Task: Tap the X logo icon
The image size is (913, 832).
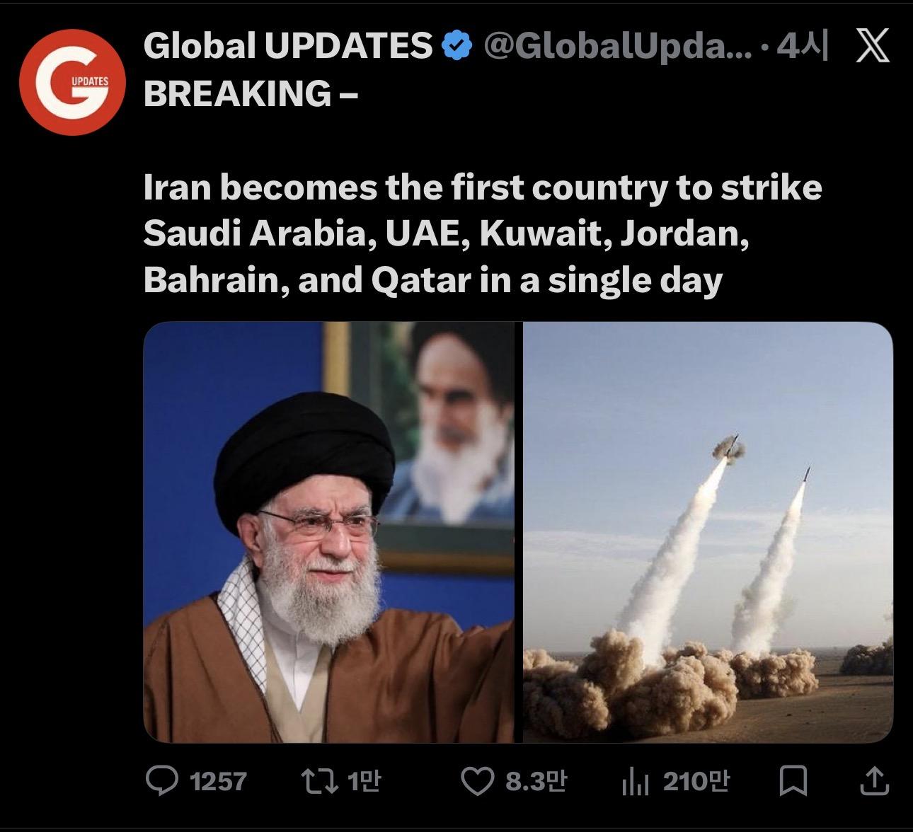Action: (872, 48)
